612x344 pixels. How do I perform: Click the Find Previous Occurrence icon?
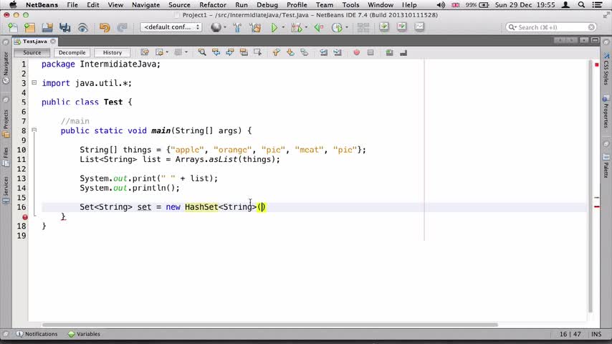click(x=216, y=52)
